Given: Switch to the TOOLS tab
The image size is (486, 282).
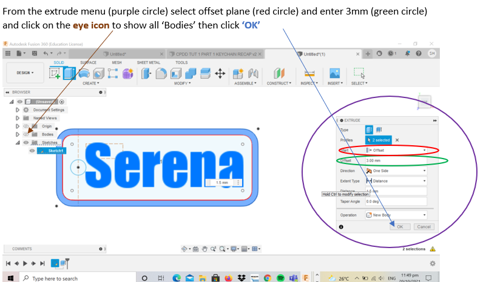Looking at the screenshot, I should click(x=181, y=62).
